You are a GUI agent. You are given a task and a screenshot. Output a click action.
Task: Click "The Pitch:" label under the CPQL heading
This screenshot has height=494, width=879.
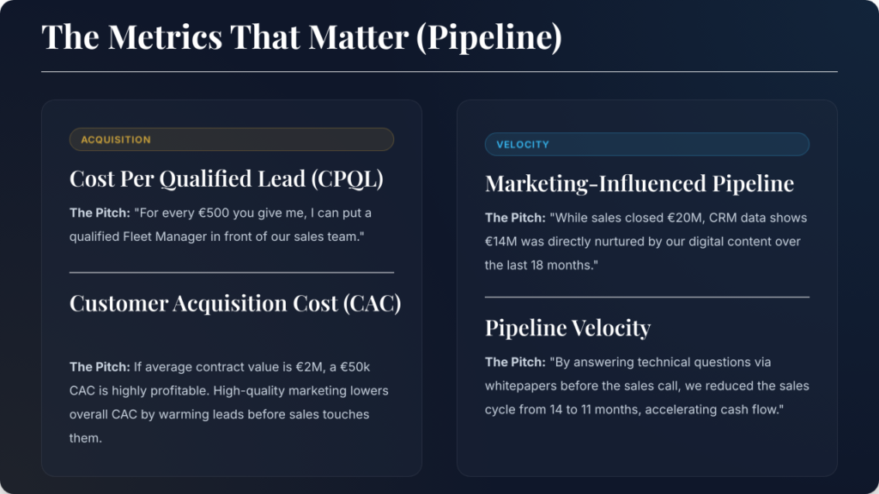click(100, 213)
